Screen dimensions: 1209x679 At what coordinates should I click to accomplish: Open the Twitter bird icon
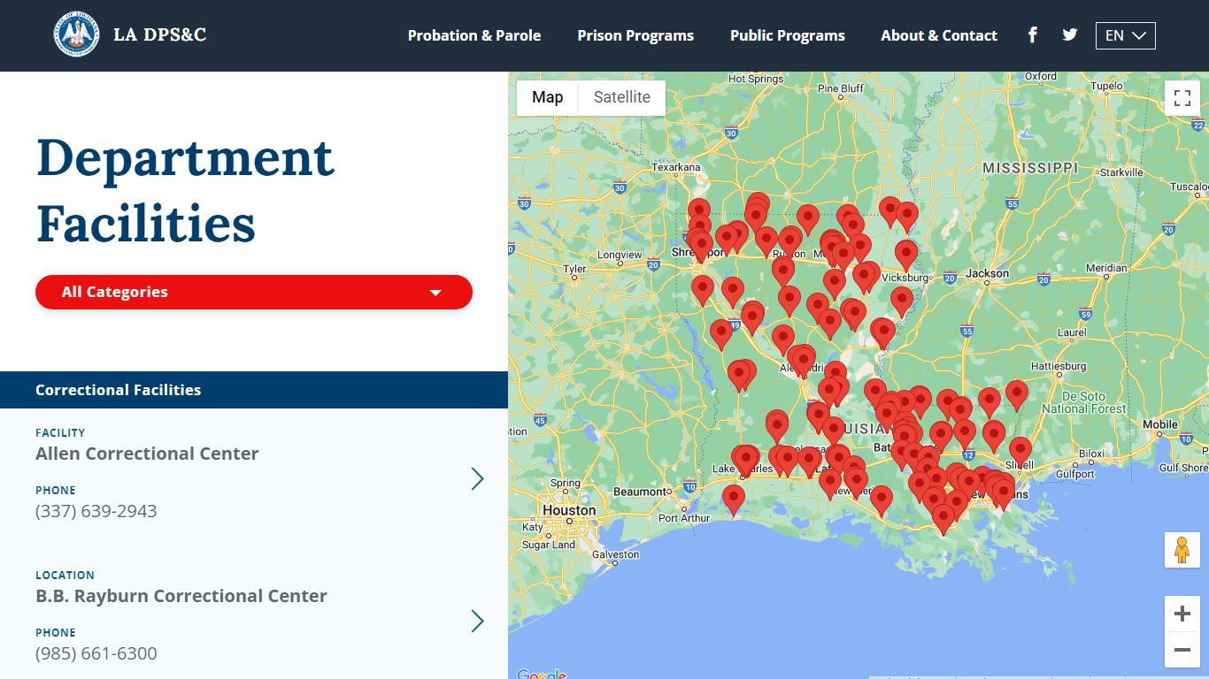(x=1070, y=35)
